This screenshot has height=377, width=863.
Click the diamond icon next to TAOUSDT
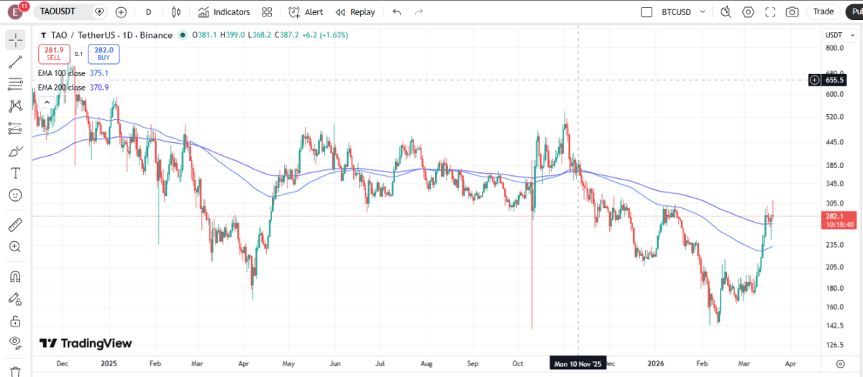99,12
